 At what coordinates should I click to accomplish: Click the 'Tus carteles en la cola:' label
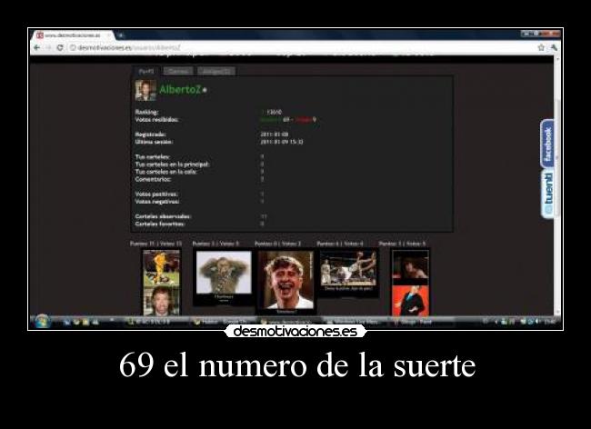(x=165, y=172)
